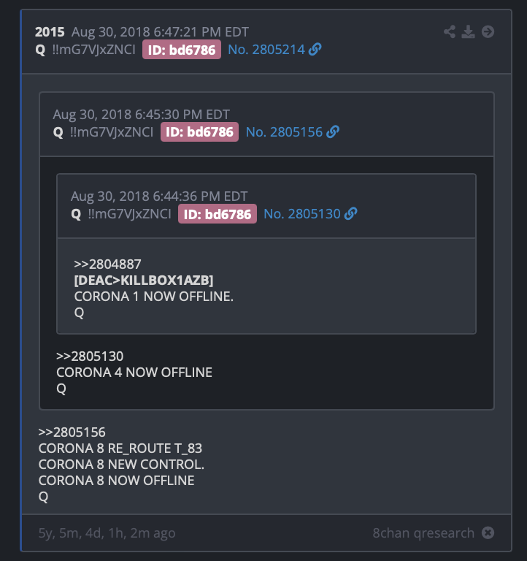Open post link No. 2805130

click(x=301, y=213)
